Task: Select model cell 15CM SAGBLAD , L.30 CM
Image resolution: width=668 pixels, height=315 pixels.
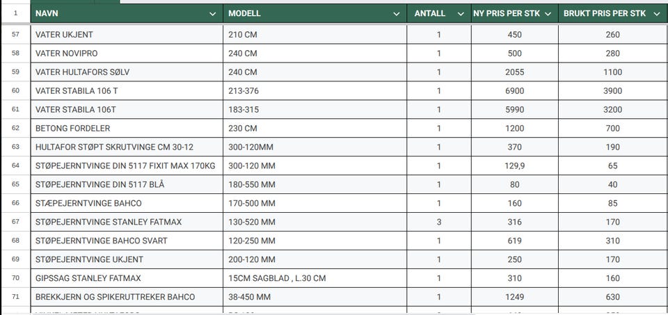Action: coord(315,278)
